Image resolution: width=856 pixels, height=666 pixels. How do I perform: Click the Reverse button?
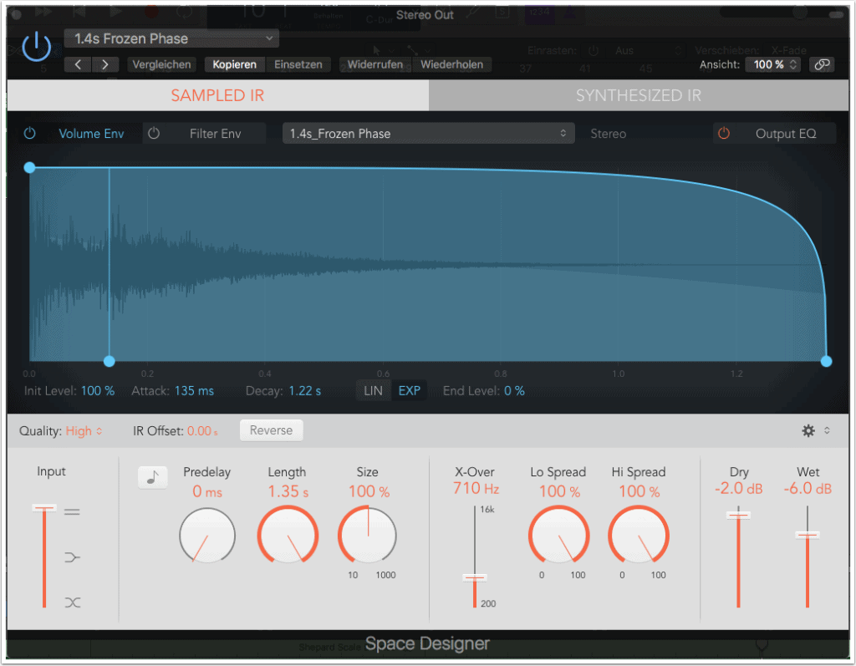[x=271, y=430]
